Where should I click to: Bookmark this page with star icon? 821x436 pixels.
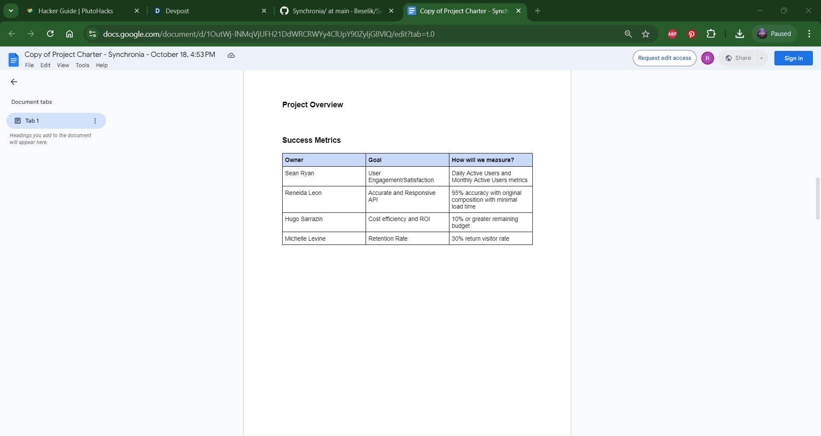(x=646, y=34)
